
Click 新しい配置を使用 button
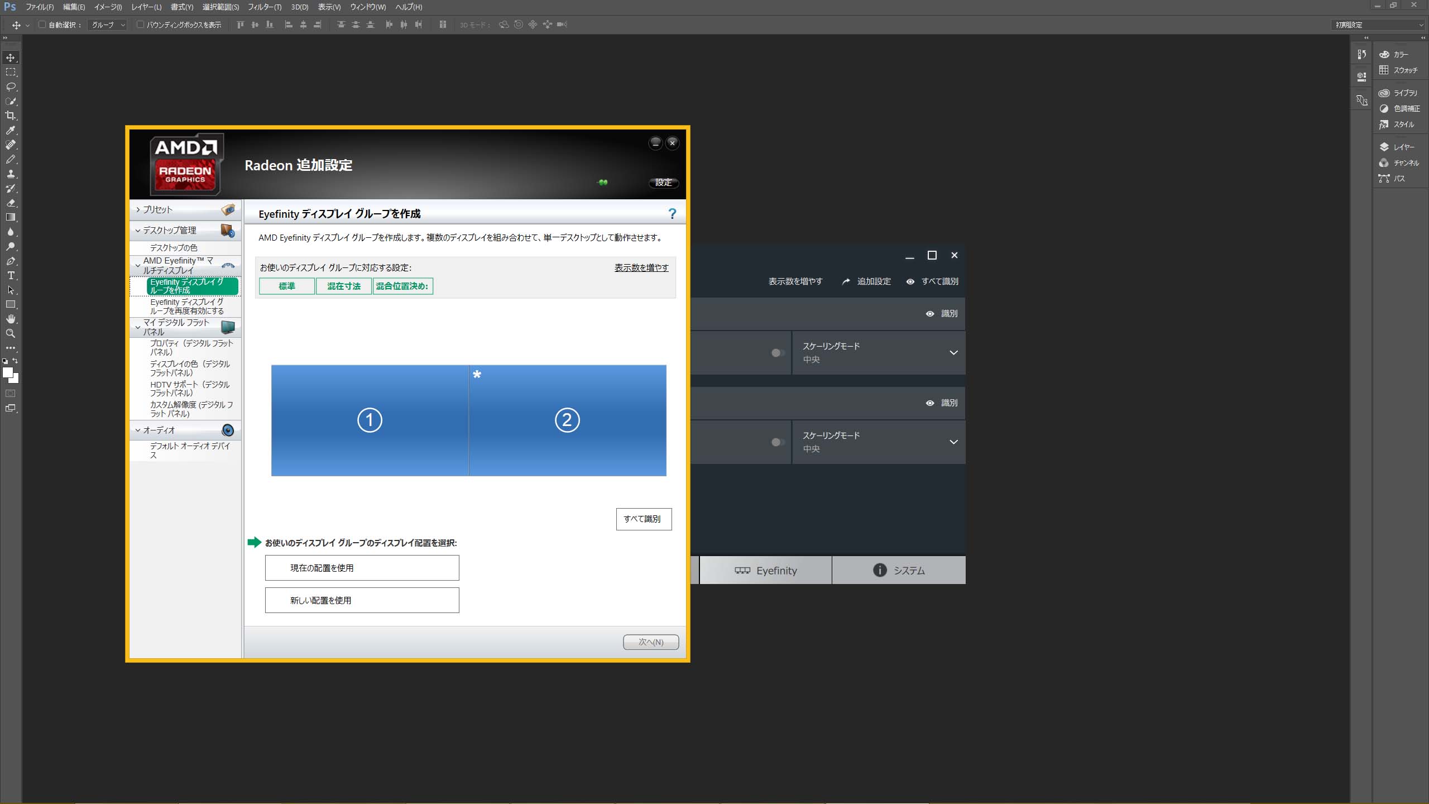click(x=362, y=600)
